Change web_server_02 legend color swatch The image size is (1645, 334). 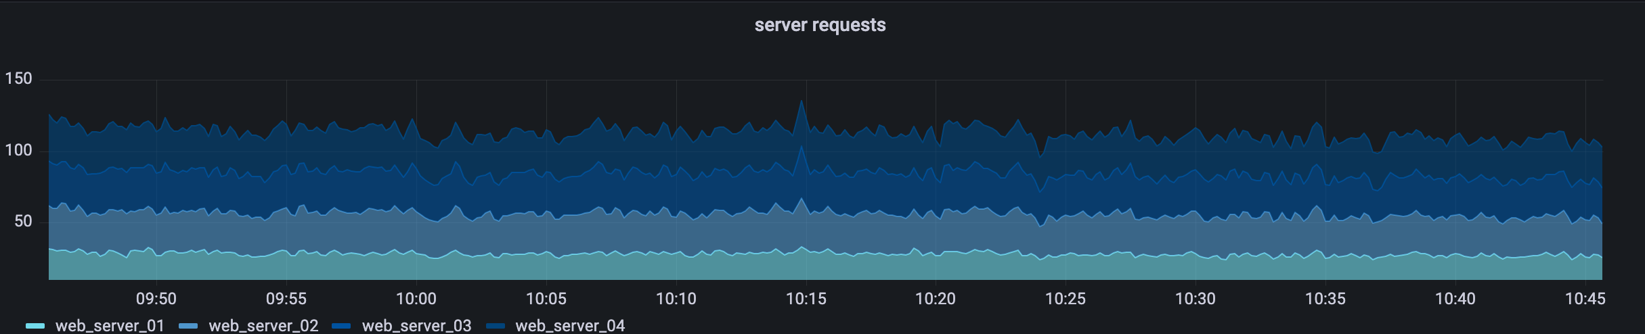[x=189, y=327]
